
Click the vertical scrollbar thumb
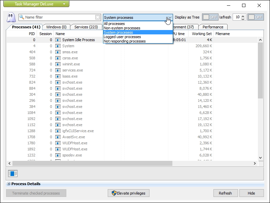click(260, 70)
